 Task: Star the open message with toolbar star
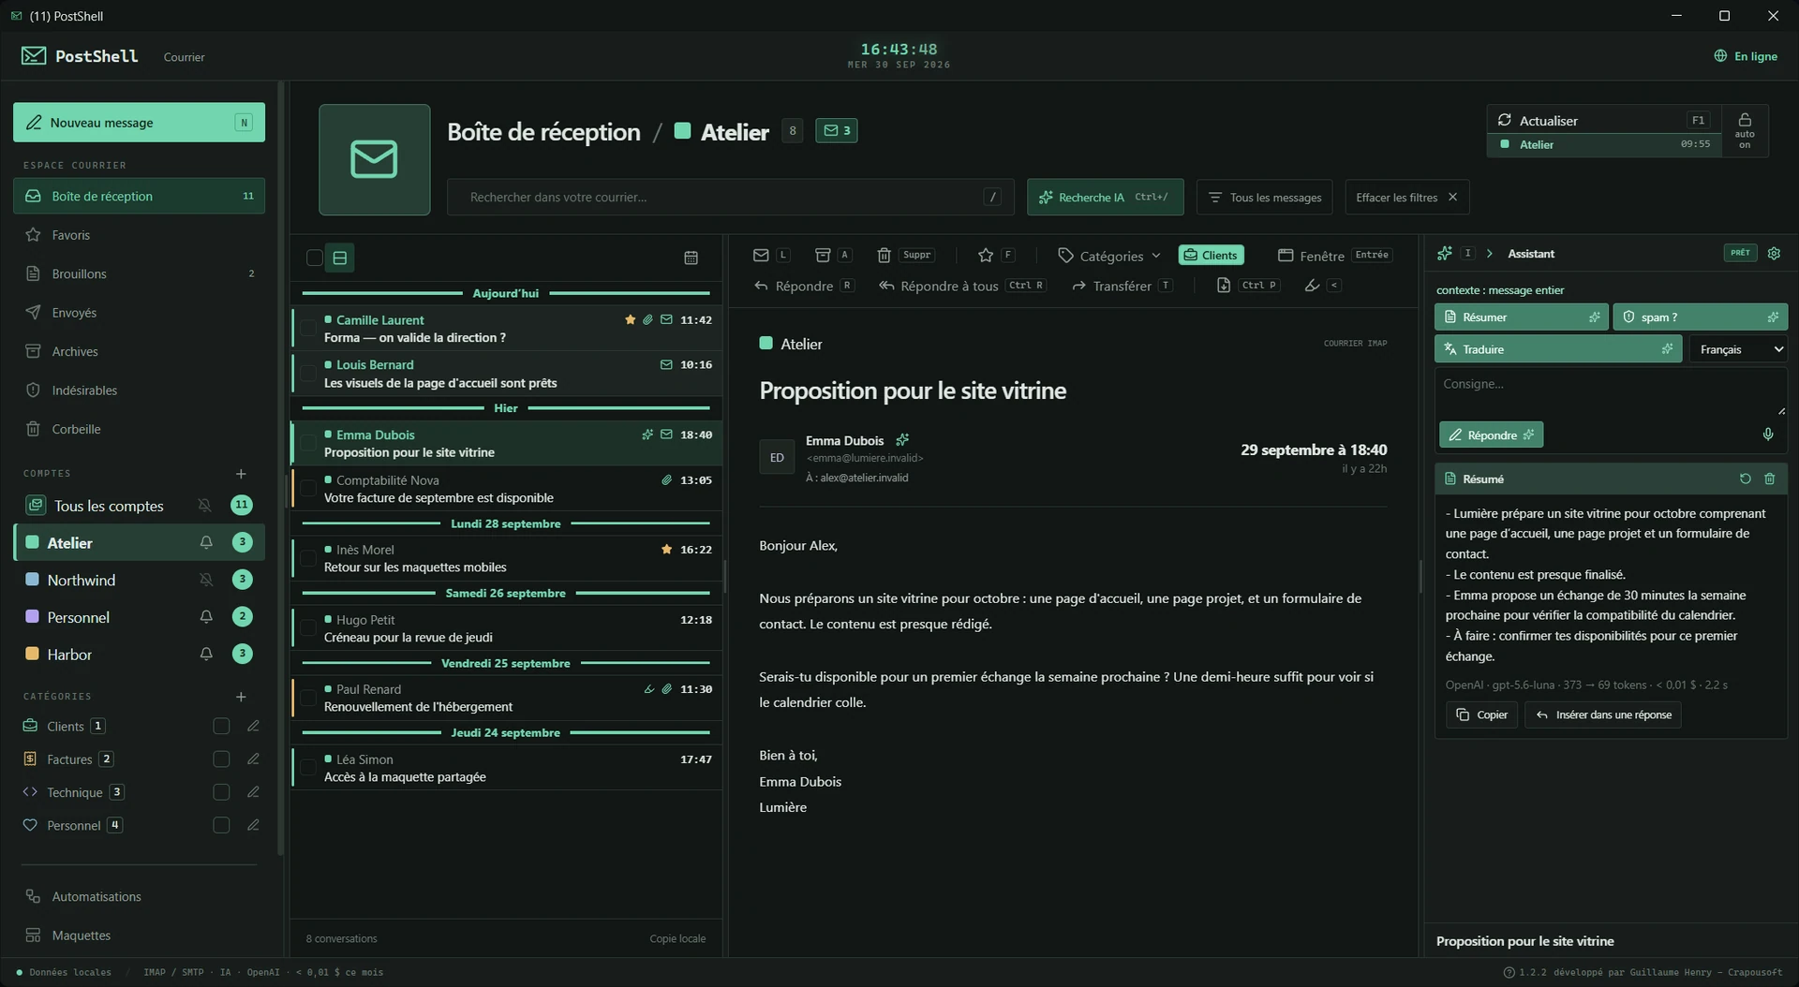point(986,255)
